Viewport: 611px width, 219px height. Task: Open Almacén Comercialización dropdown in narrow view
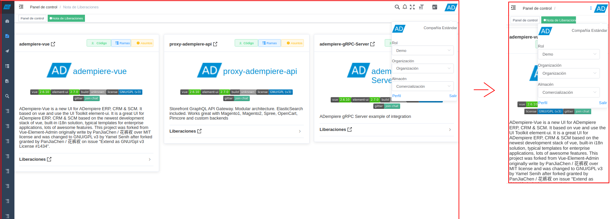pos(568,92)
